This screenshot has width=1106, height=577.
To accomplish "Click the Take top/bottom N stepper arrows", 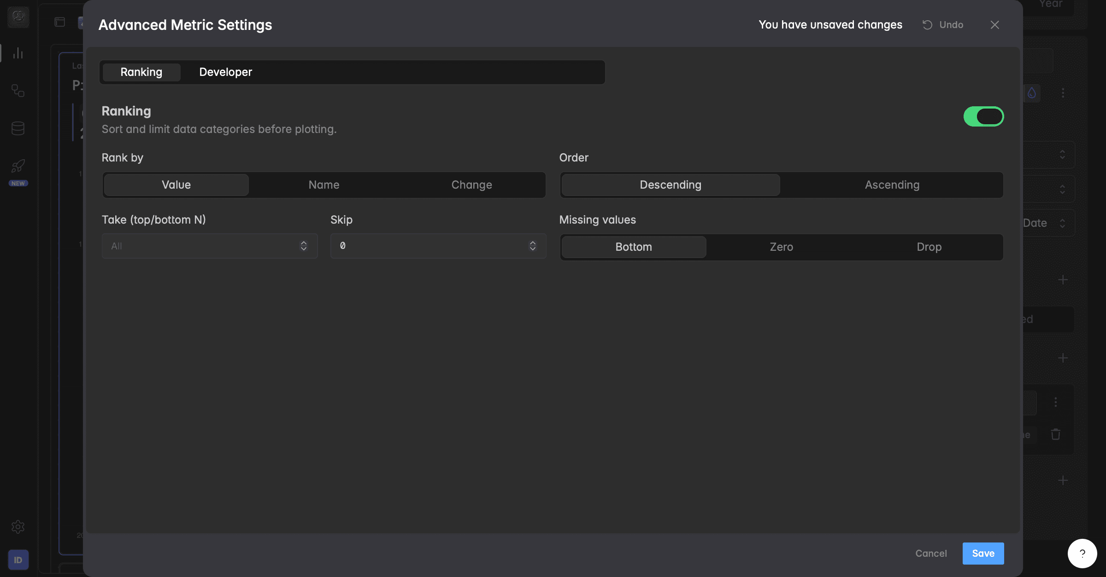I will pos(304,246).
